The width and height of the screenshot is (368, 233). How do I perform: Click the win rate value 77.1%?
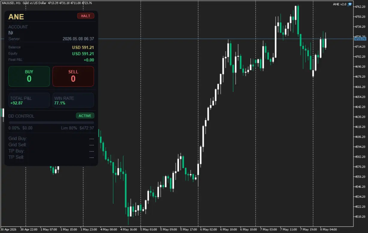tap(60, 103)
